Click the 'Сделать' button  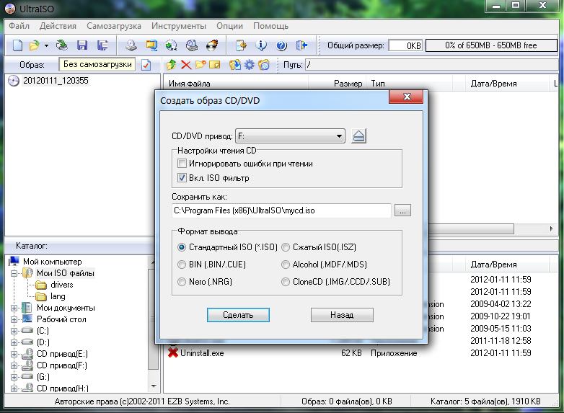coord(238,315)
